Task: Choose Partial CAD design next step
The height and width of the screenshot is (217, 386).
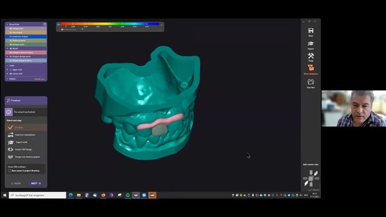Action: (x=26, y=149)
